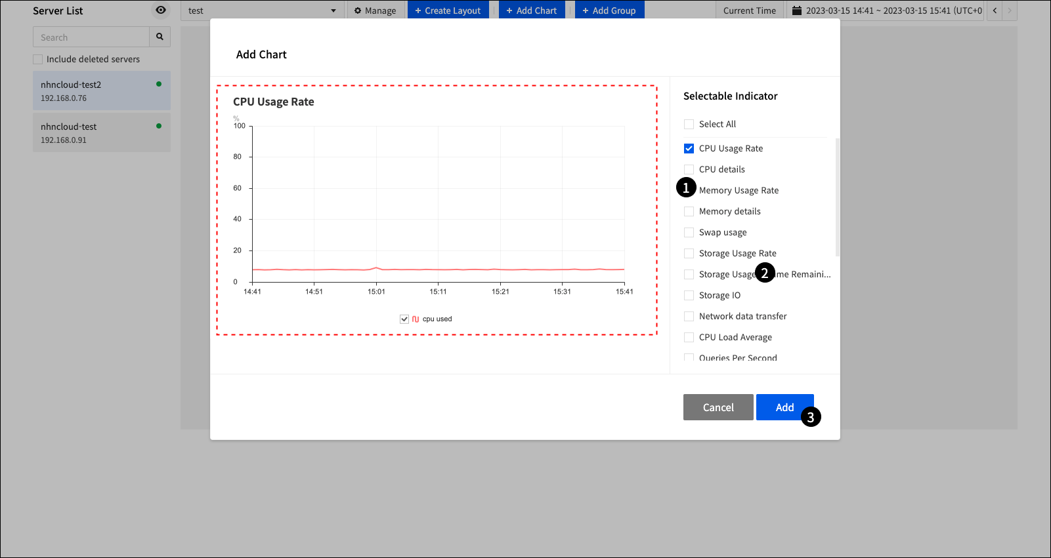
Task: Click the red cpu used legend swatch
Action: [416, 319]
